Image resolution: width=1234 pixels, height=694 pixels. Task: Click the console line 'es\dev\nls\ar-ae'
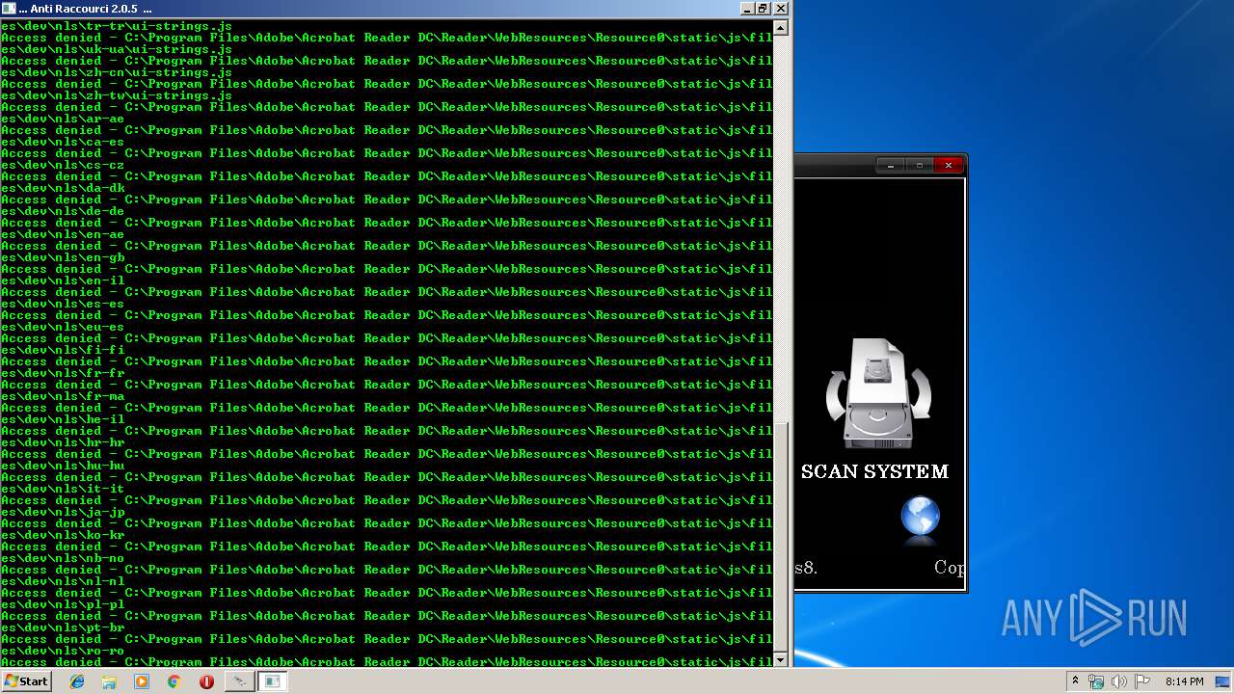(x=63, y=119)
